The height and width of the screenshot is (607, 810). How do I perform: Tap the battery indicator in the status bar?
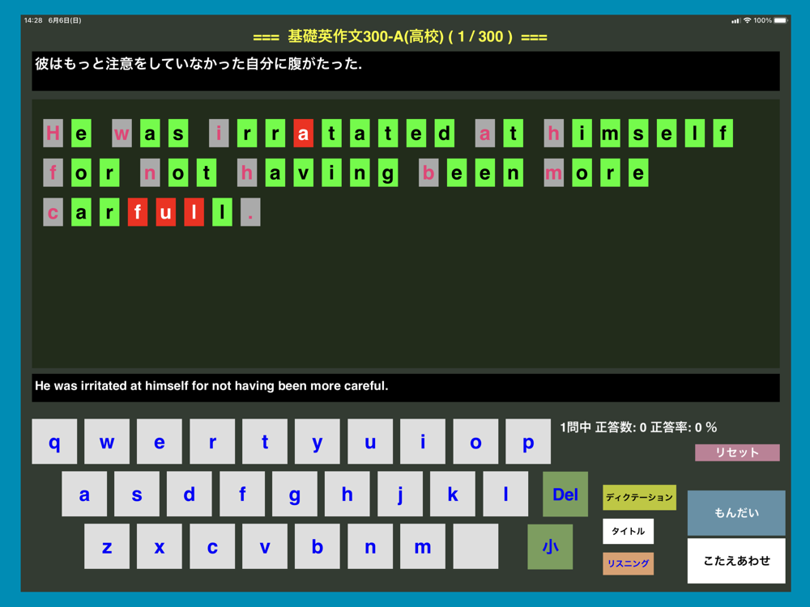tap(781, 20)
